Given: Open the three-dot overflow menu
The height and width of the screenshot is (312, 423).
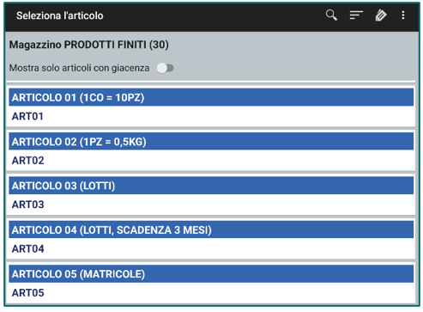Looking at the screenshot, I should [403, 15].
